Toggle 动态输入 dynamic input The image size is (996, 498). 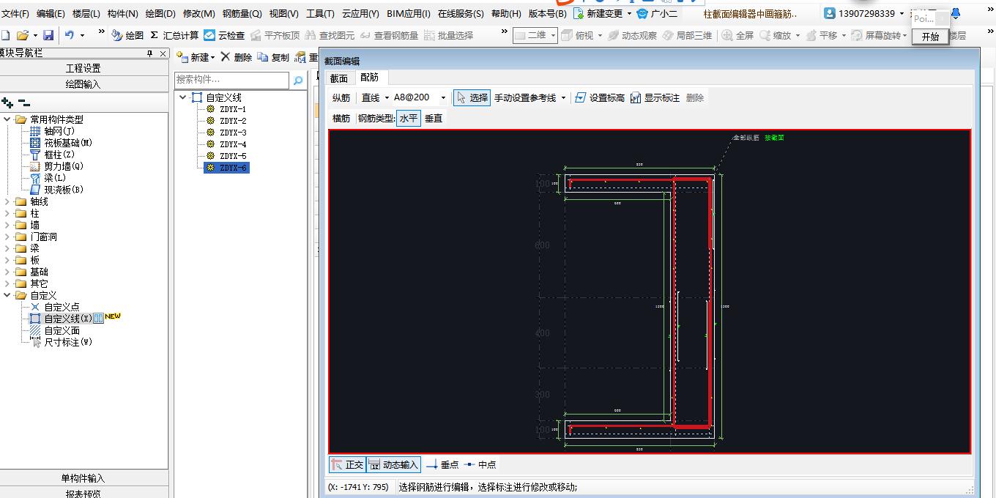click(x=393, y=464)
